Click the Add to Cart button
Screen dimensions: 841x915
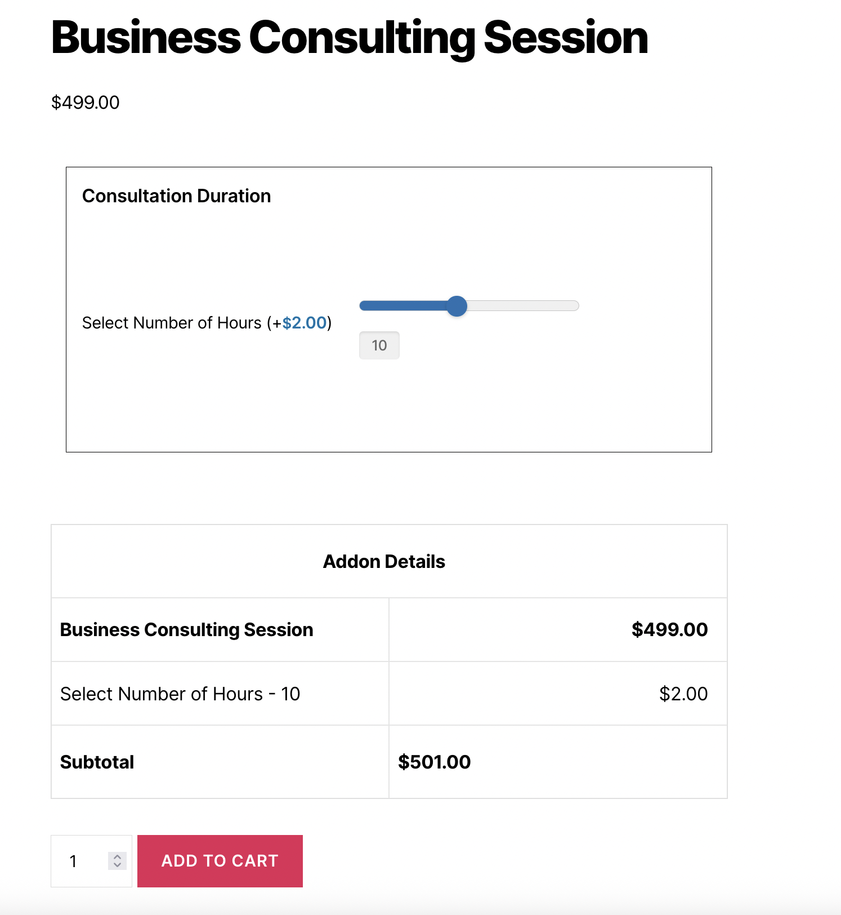click(x=220, y=861)
